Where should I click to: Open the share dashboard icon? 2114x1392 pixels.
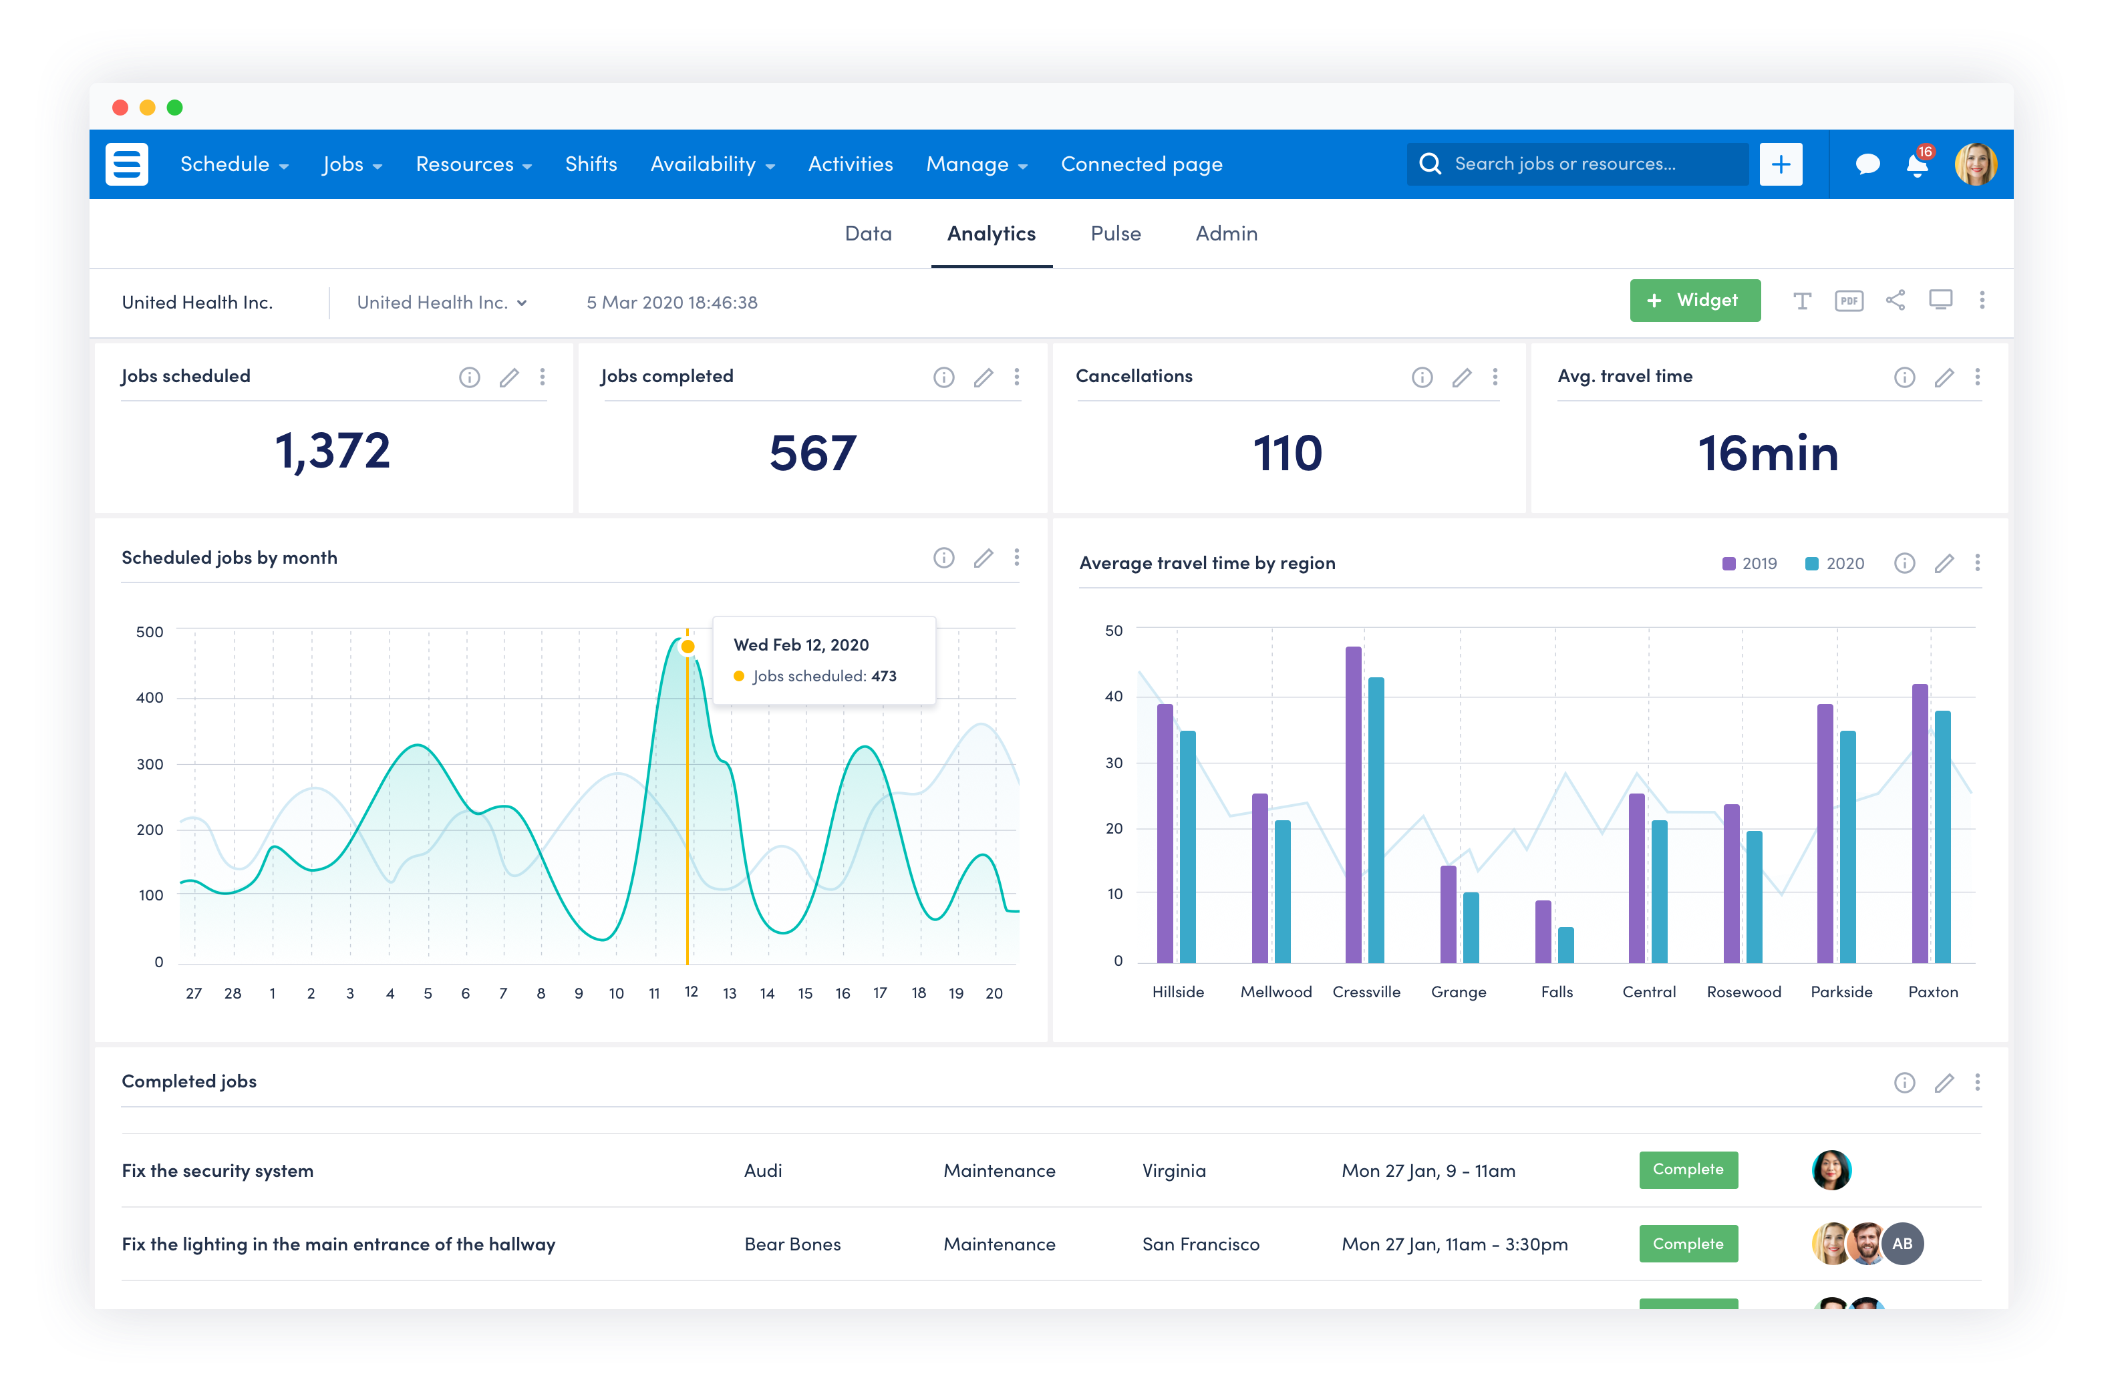tap(1895, 301)
